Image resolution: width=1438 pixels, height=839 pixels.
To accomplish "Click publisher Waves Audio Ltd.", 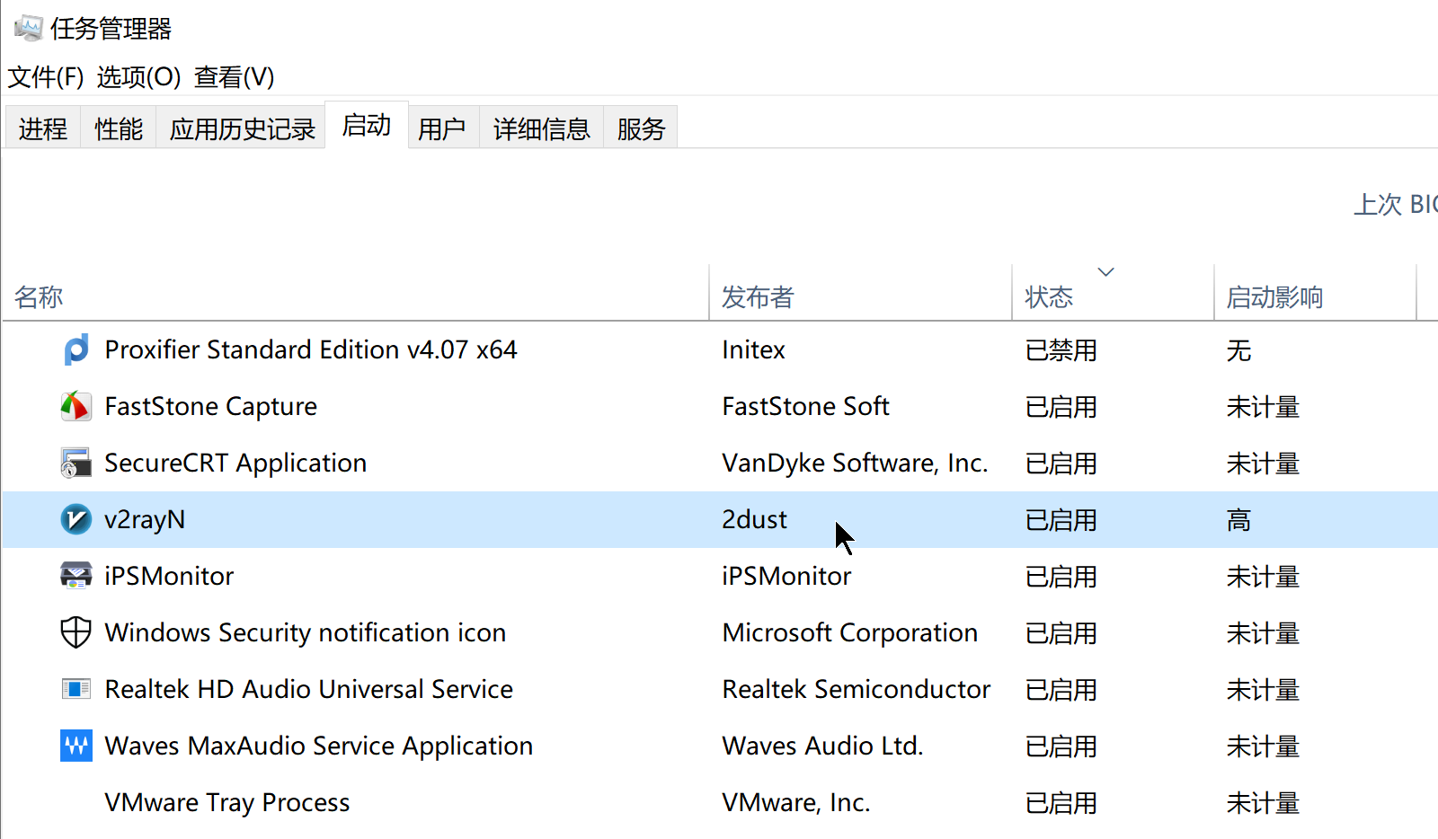I will (823, 746).
